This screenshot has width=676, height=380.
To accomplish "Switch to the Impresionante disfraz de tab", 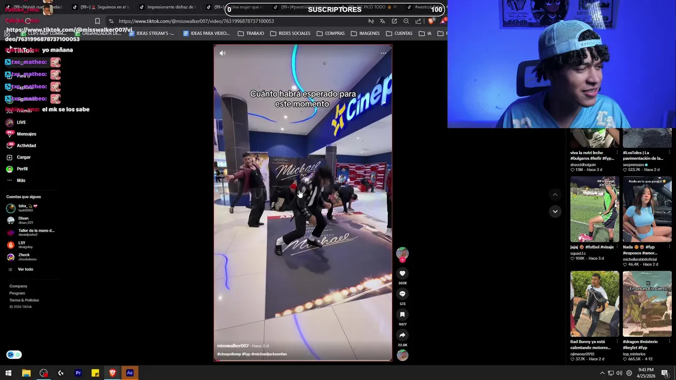I will [x=169, y=7].
